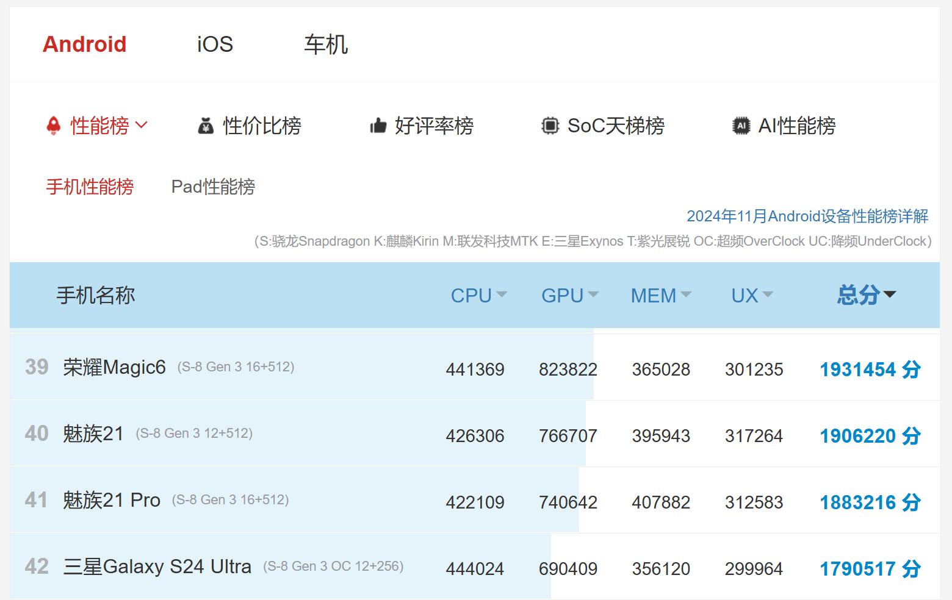Image resolution: width=952 pixels, height=600 pixels.
Task: Switch to the 车机 tab
Action: click(326, 45)
